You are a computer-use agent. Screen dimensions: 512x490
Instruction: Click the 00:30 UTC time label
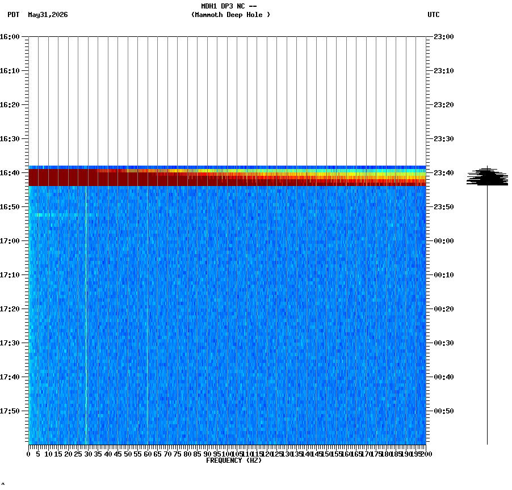pyautogui.click(x=444, y=343)
